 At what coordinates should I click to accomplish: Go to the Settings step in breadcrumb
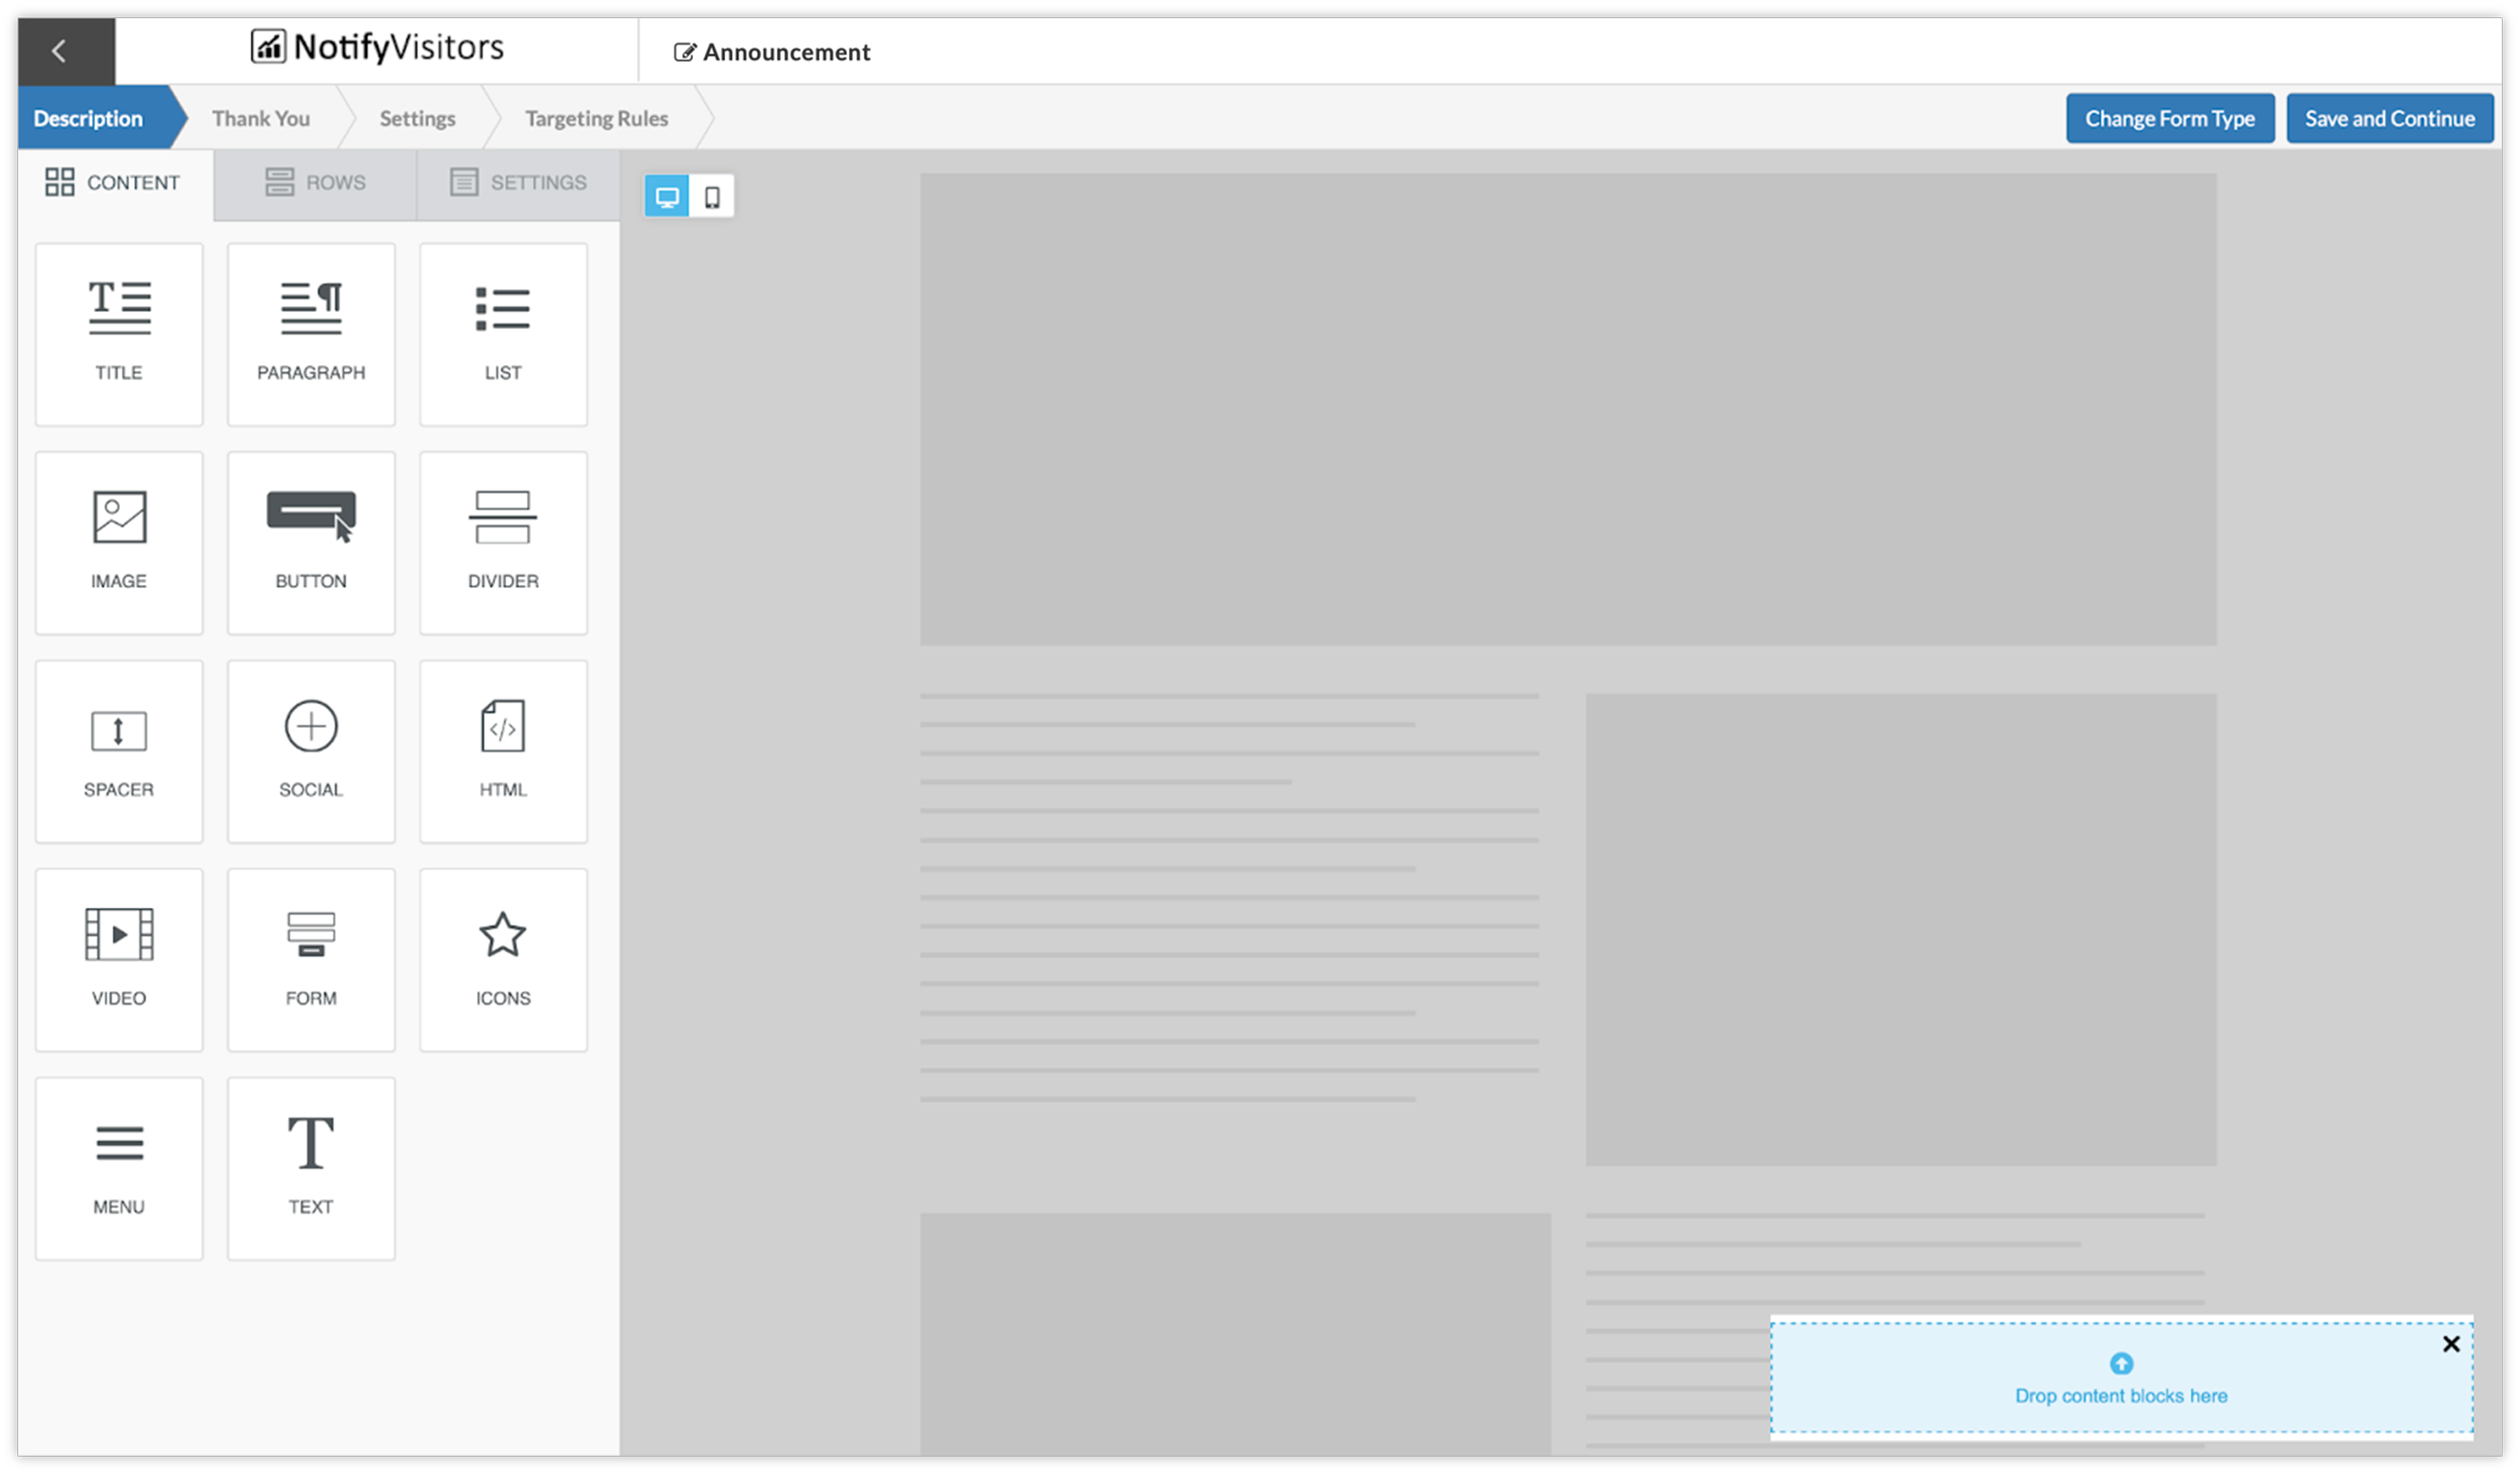tap(417, 118)
